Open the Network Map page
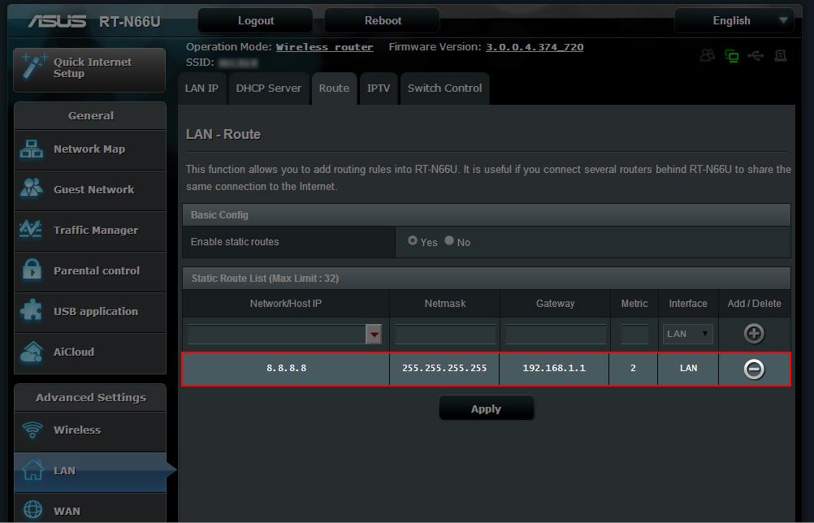The height and width of the screenshot is (523, 814). 90,149
